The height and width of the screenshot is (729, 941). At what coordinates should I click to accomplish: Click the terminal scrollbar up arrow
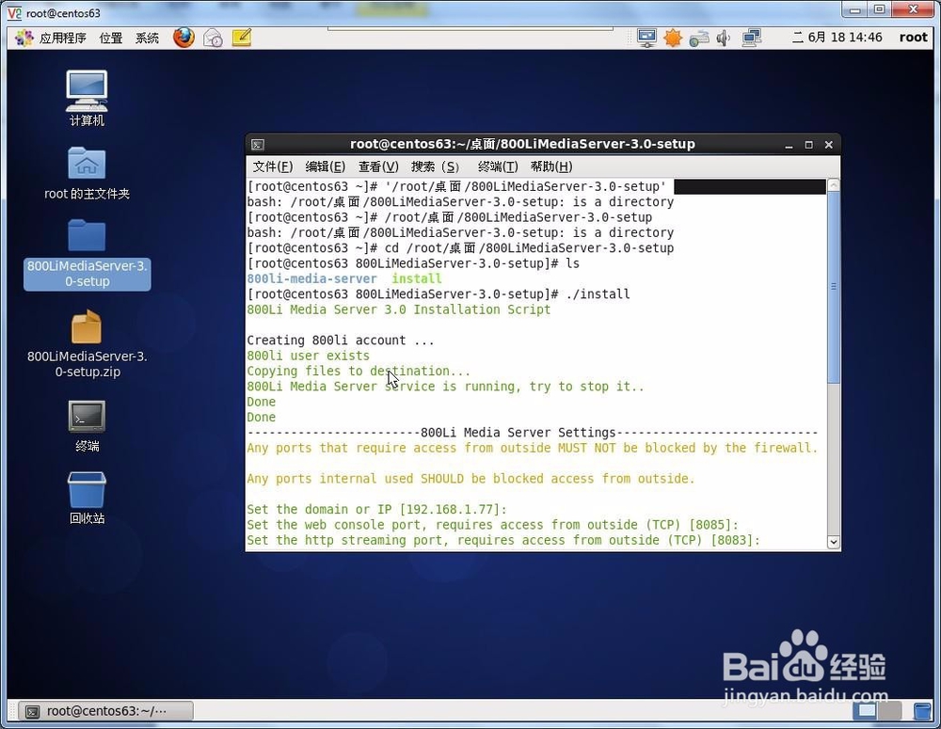(833, 186)
